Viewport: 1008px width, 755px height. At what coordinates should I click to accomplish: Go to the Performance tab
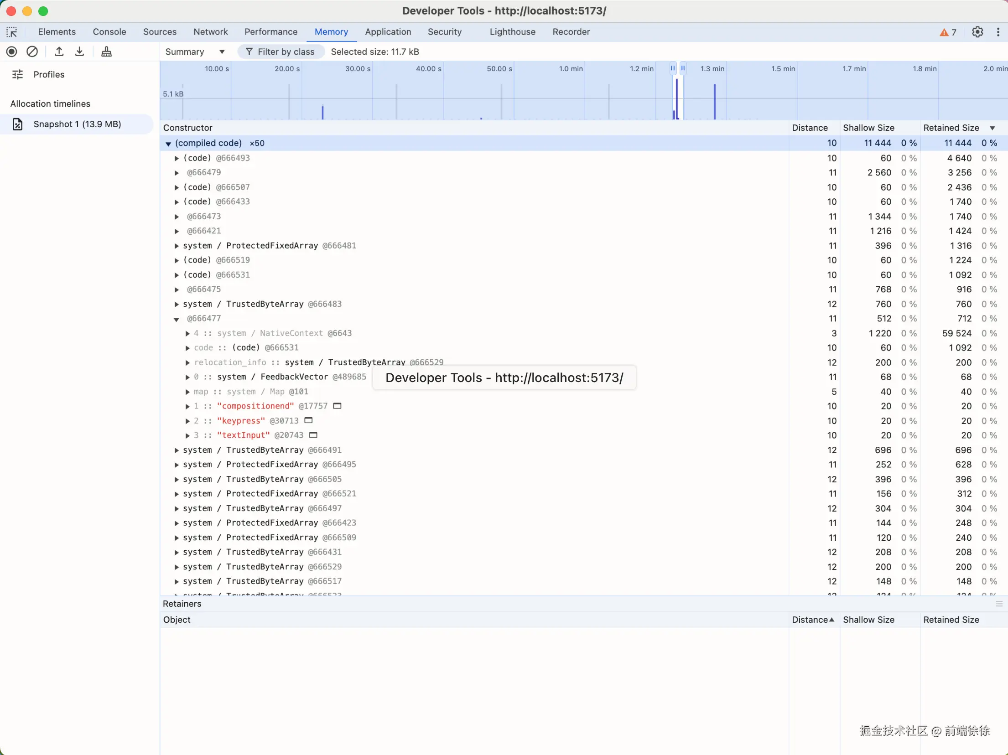pos(271,32)
